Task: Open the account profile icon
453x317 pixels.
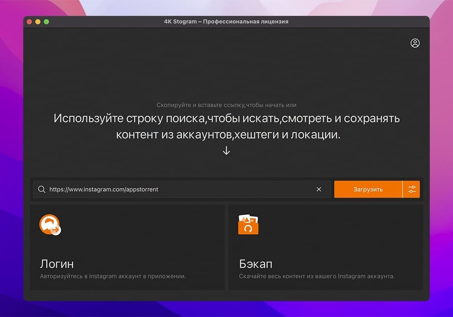Action: [x=415, y=43]
